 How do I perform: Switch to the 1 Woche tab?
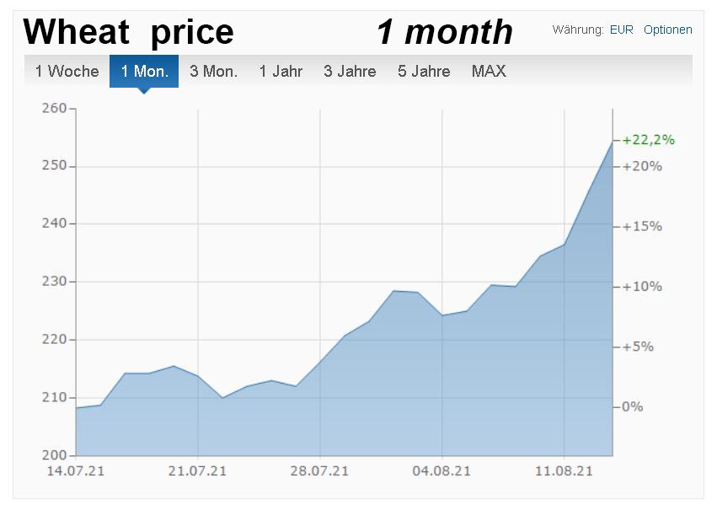pos(67,72)
